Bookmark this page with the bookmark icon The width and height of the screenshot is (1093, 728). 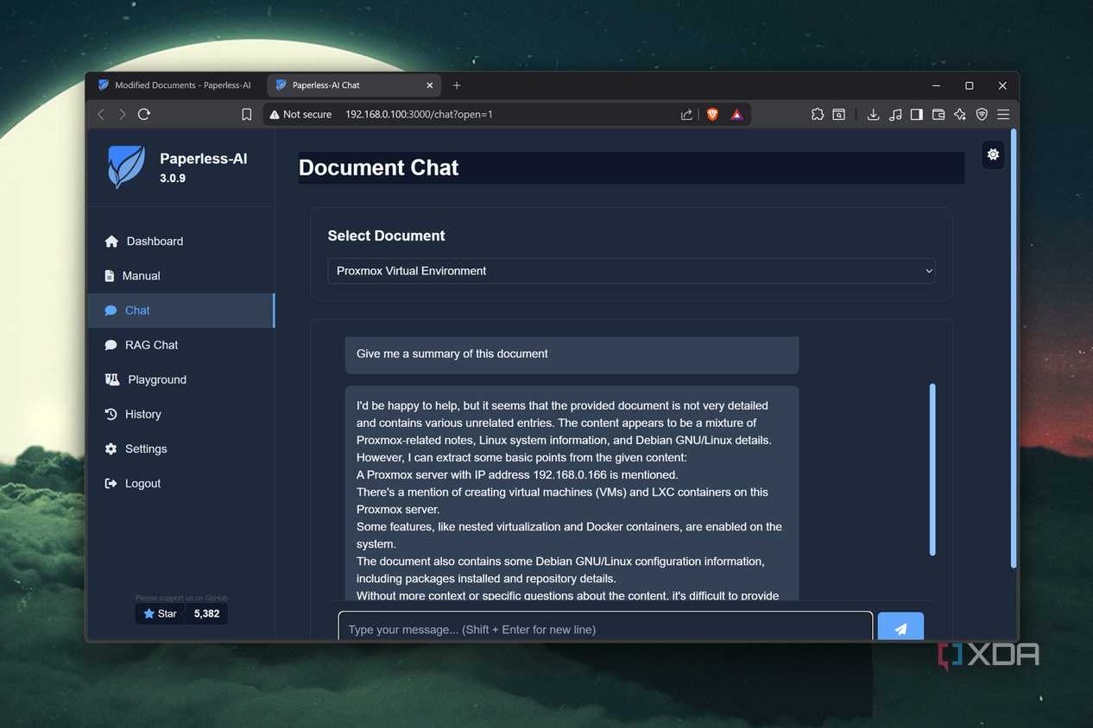(247, 114)
